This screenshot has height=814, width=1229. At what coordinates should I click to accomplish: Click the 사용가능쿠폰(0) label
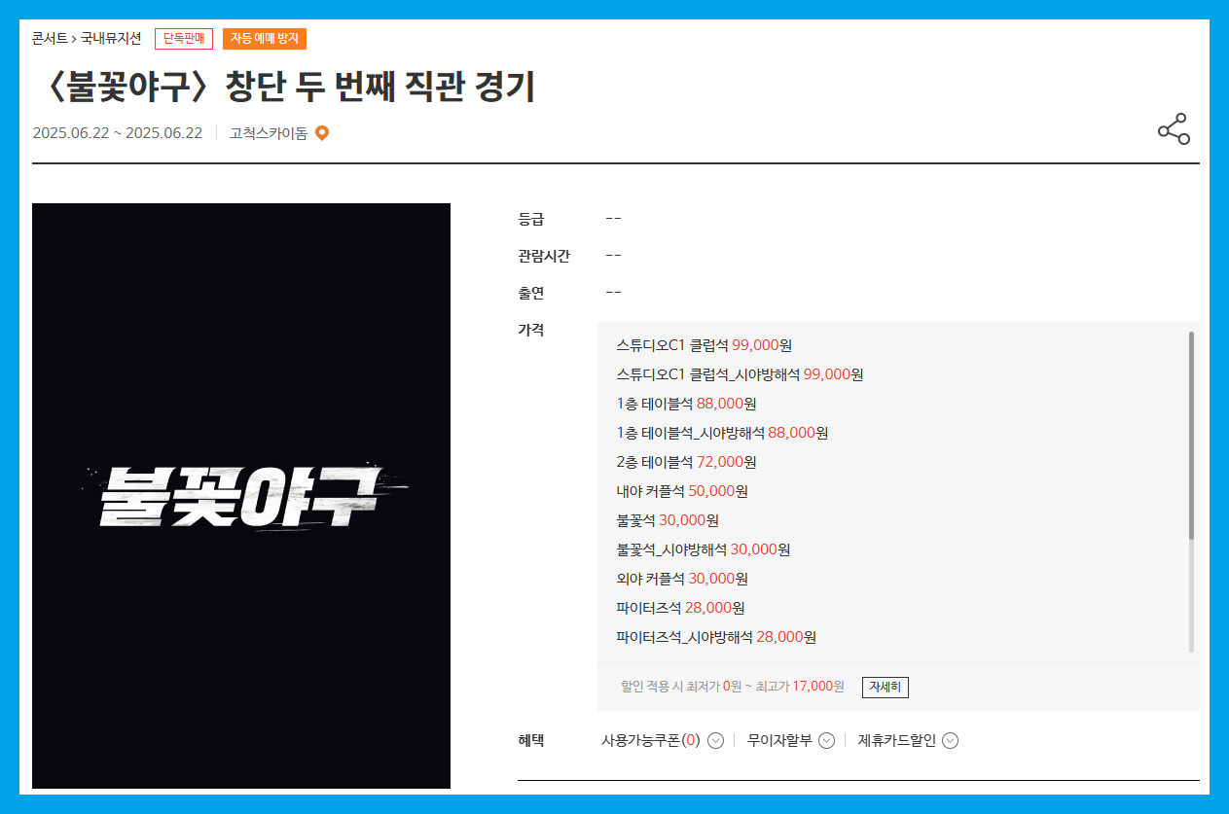pyautogui.click(x=651, y=741)
